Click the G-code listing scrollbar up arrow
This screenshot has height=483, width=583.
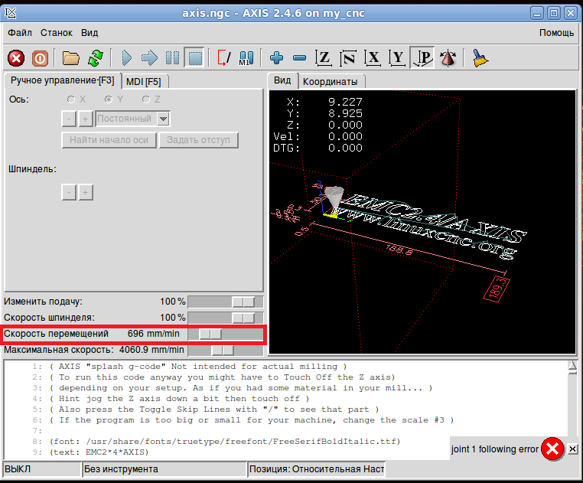coord(572,366)
